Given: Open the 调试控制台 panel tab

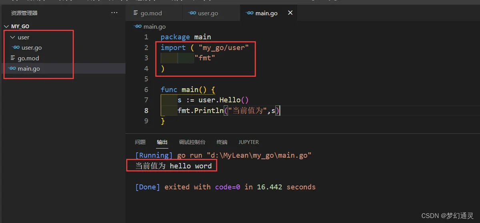Looking at the screenshot, I should 192,142.
